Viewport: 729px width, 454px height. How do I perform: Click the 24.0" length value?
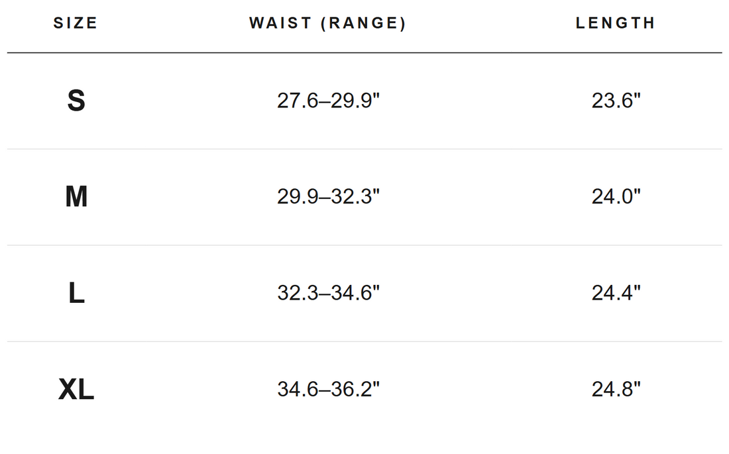point(616,196)
